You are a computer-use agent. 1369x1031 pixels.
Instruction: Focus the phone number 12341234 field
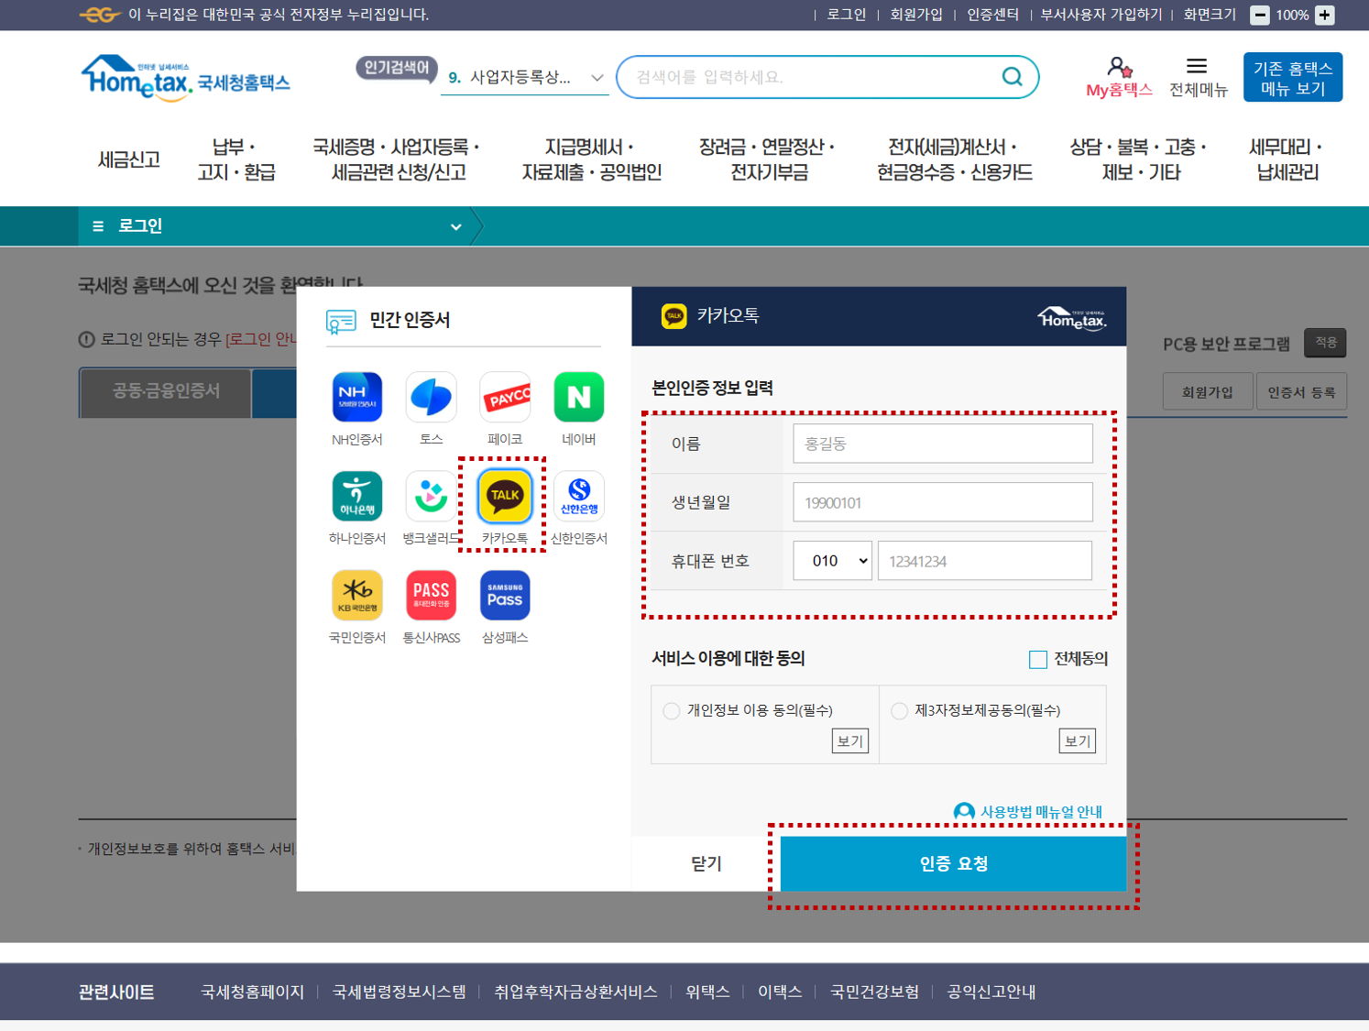point(985,561)
